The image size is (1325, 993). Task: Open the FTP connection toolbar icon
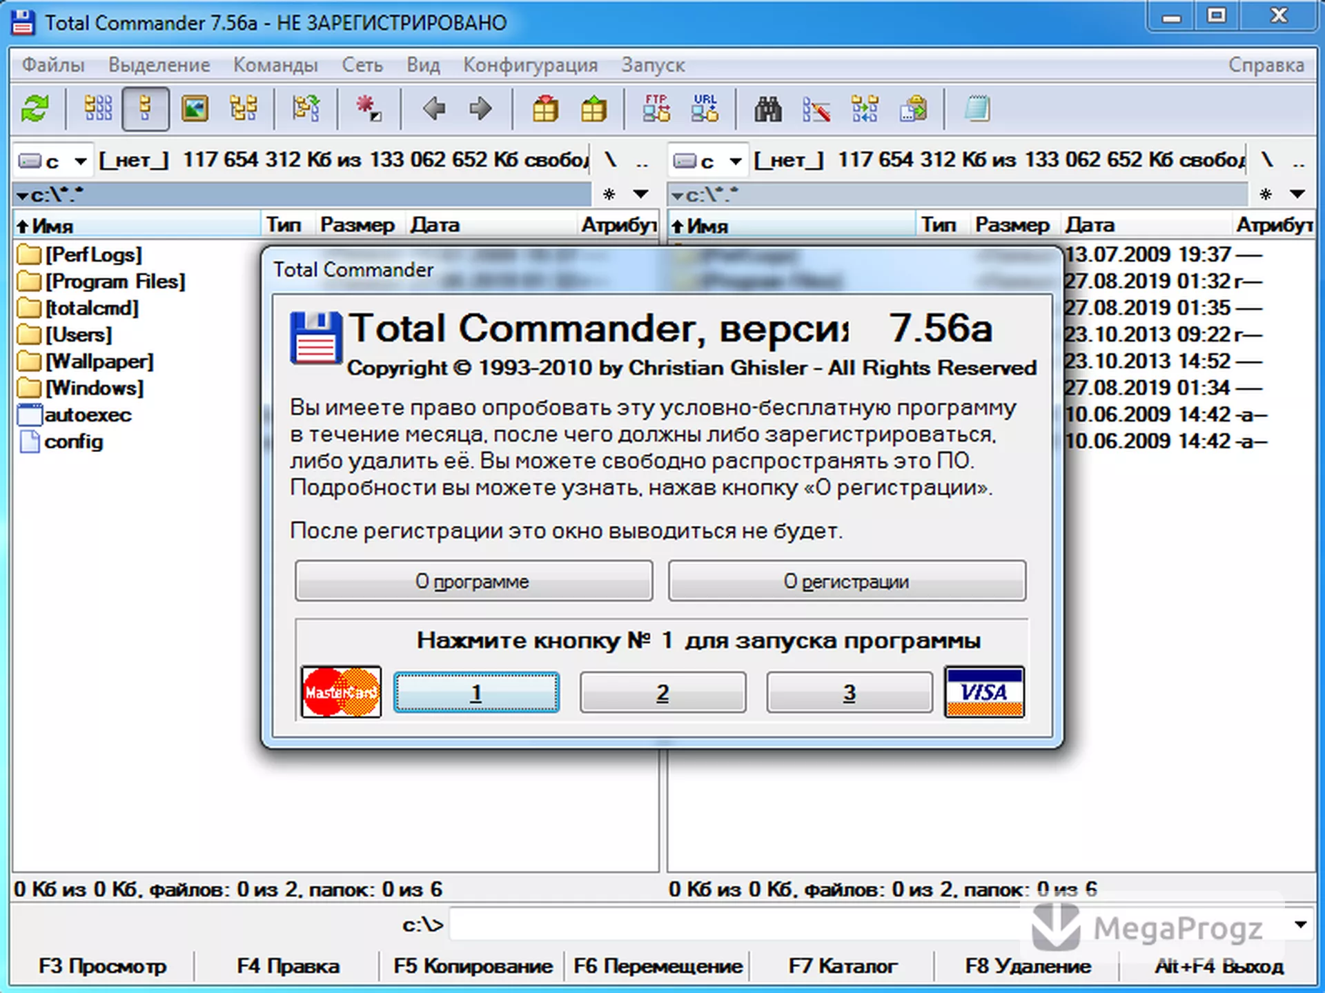[656, 109]
